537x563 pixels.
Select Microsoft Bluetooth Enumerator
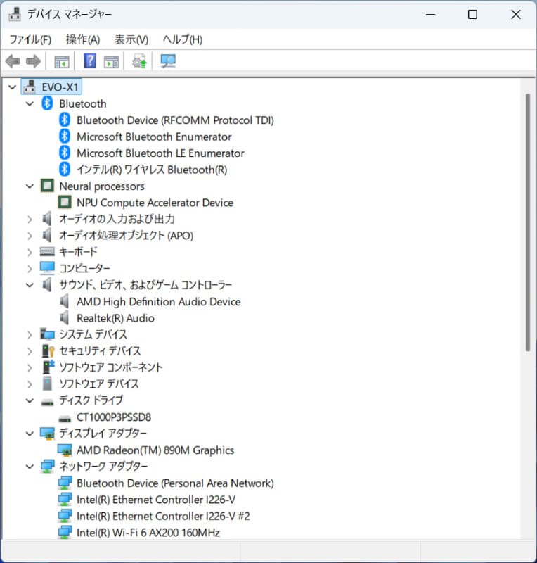tap(154, 137)
